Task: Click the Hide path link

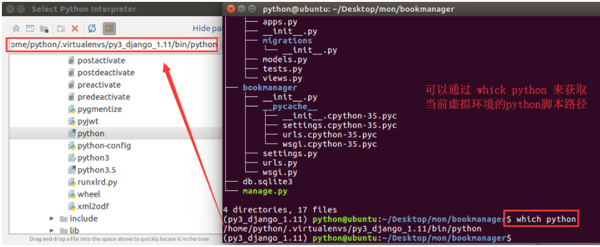Action: (207, 28)
